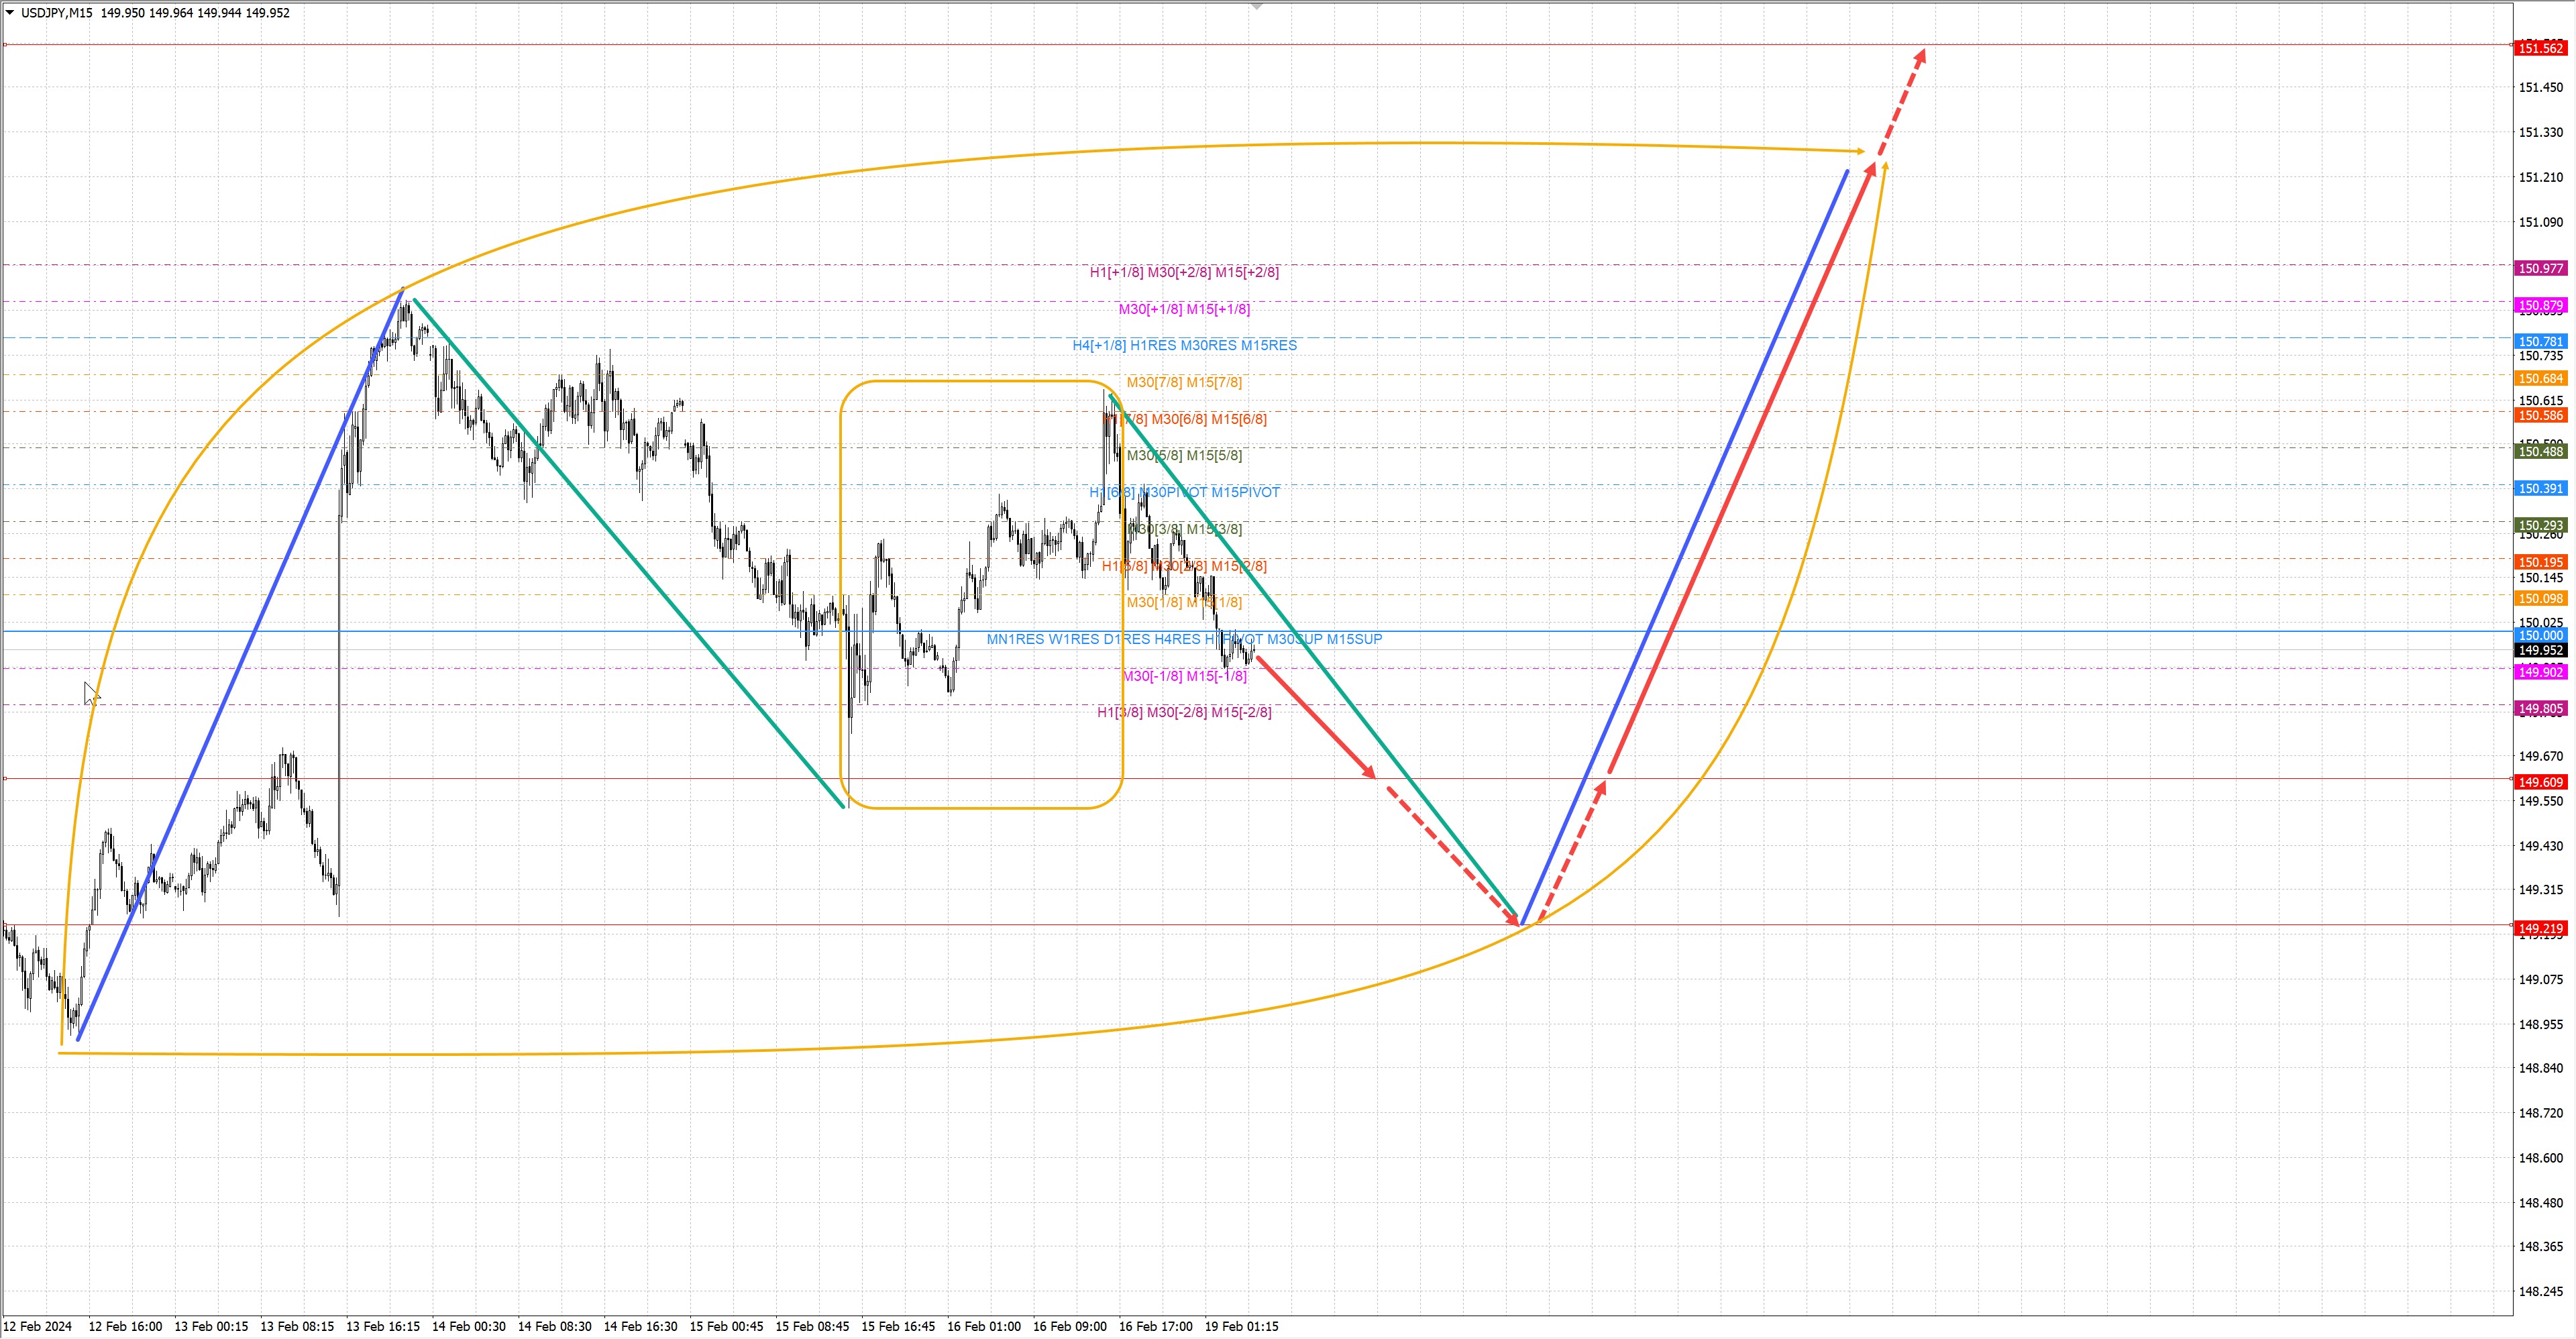This screenshot has width=2576, height=1339.
Task: Click the 13 Feb 16:15 time label
Action: pyautogui.click(x=383, y=1326)
